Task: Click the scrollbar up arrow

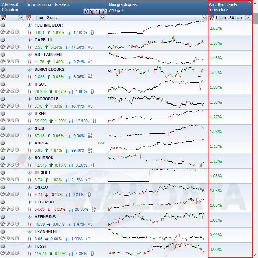Action: coord(255,3)
